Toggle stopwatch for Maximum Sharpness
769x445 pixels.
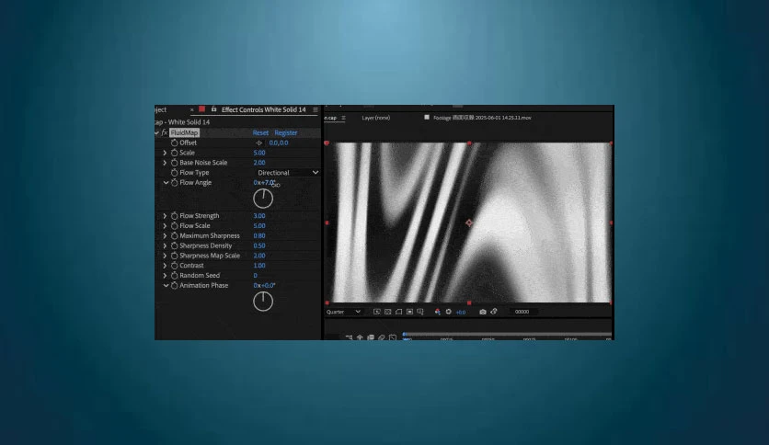[174, 235]
